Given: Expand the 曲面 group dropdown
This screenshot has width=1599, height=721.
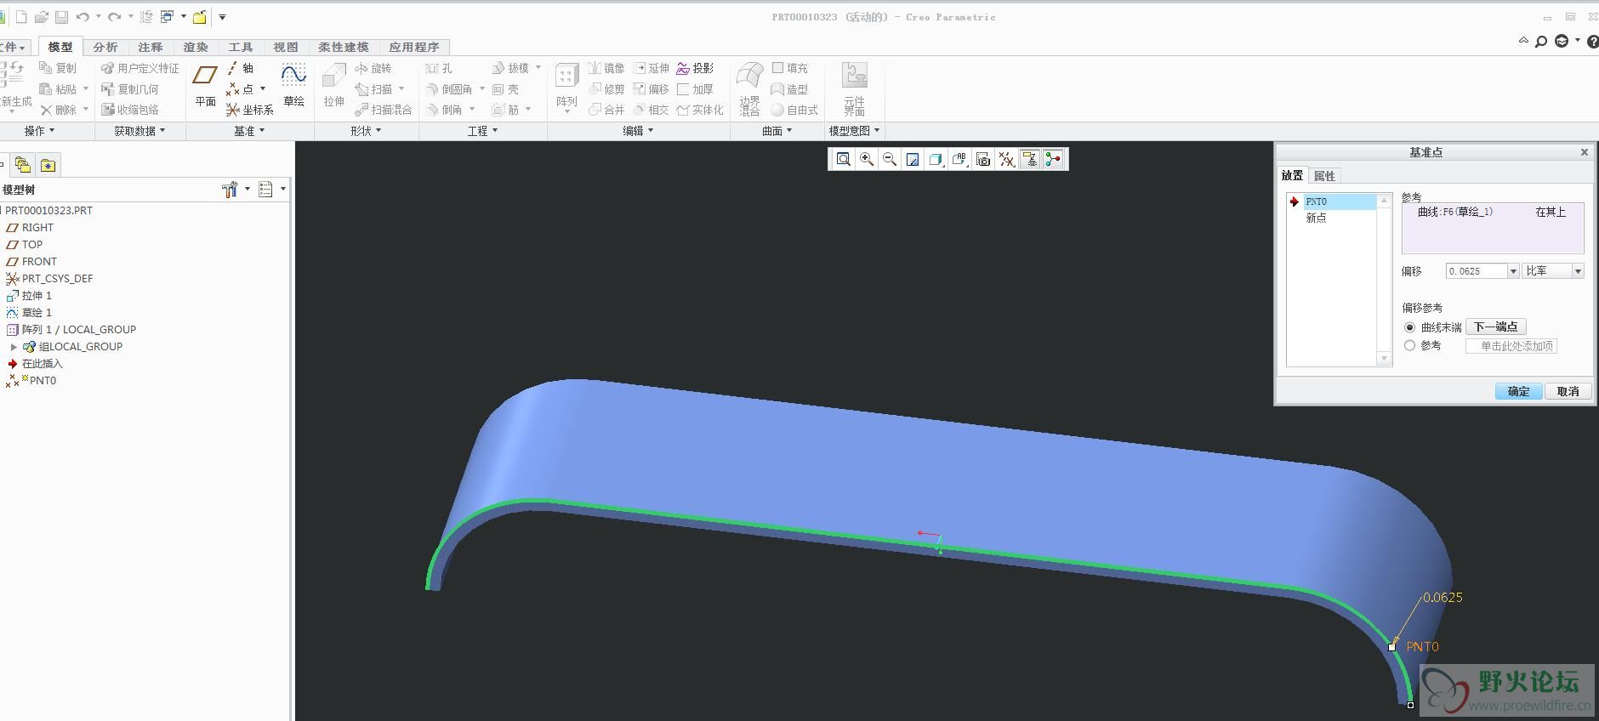Looking at the screenshot, I should (x=777, y=131).
